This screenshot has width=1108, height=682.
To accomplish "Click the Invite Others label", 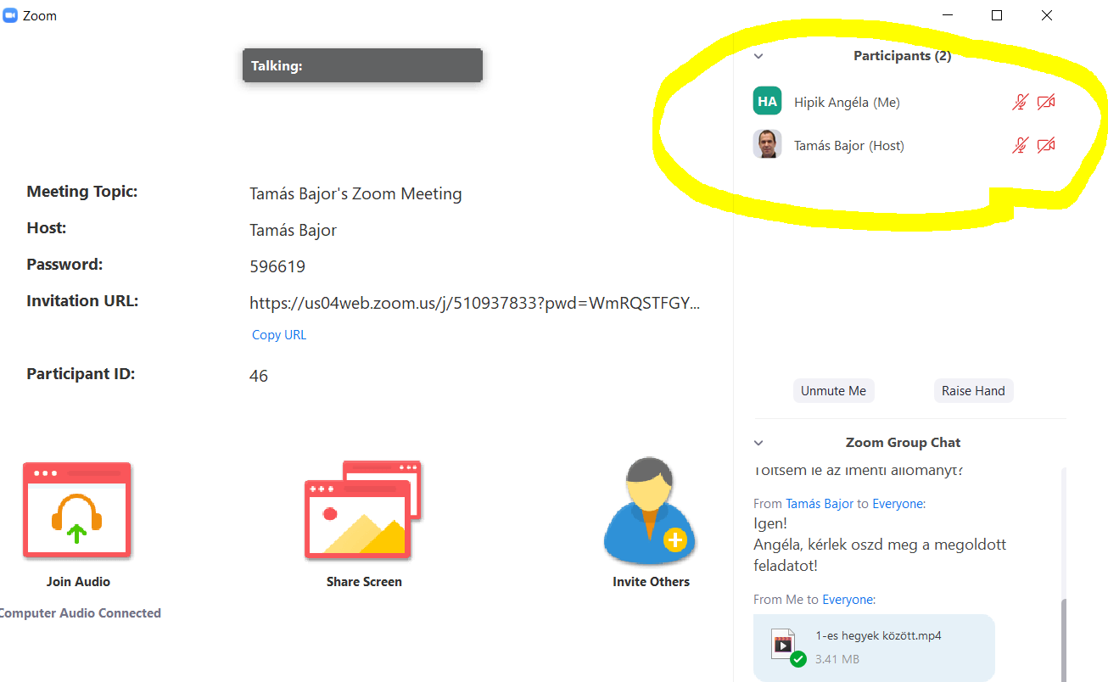I will (x=651, y=582).
